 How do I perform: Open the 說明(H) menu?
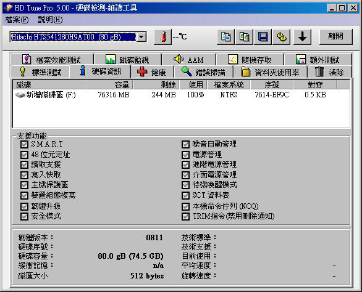click(50, 20)
